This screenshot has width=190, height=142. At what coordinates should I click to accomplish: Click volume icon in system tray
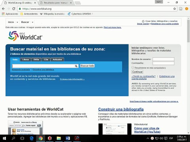click(161, 138)
